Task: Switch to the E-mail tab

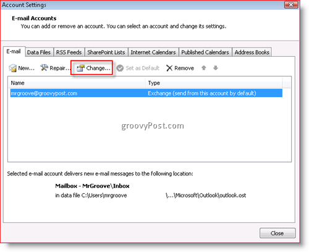Action: [14, 51]
